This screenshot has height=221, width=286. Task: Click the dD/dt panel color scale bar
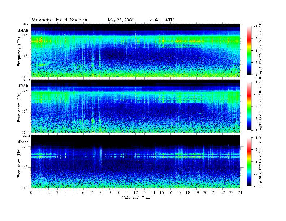click(249, 106)
